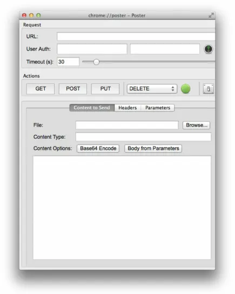This screenshot has height=294, width=235.
Task: Click the large content body text area
Action: tap(122, 207)
